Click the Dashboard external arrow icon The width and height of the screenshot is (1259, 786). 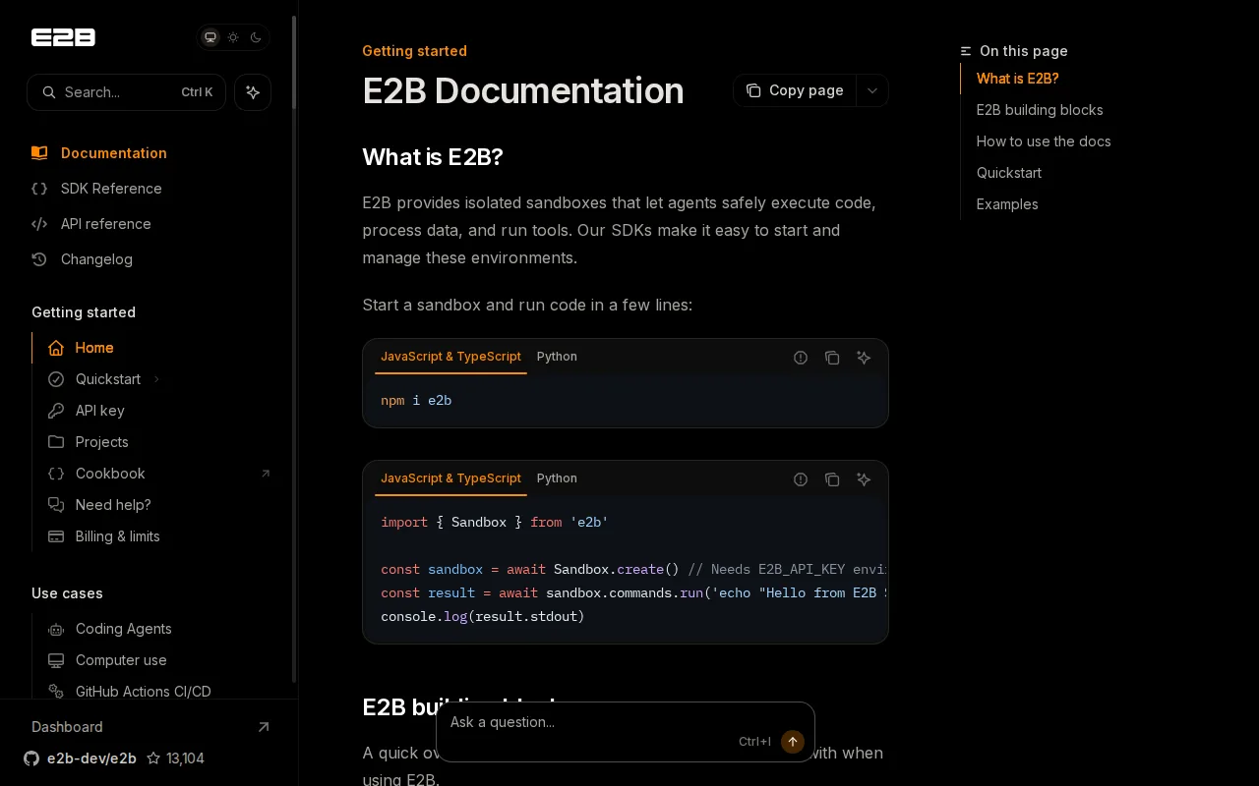[264, 727]
